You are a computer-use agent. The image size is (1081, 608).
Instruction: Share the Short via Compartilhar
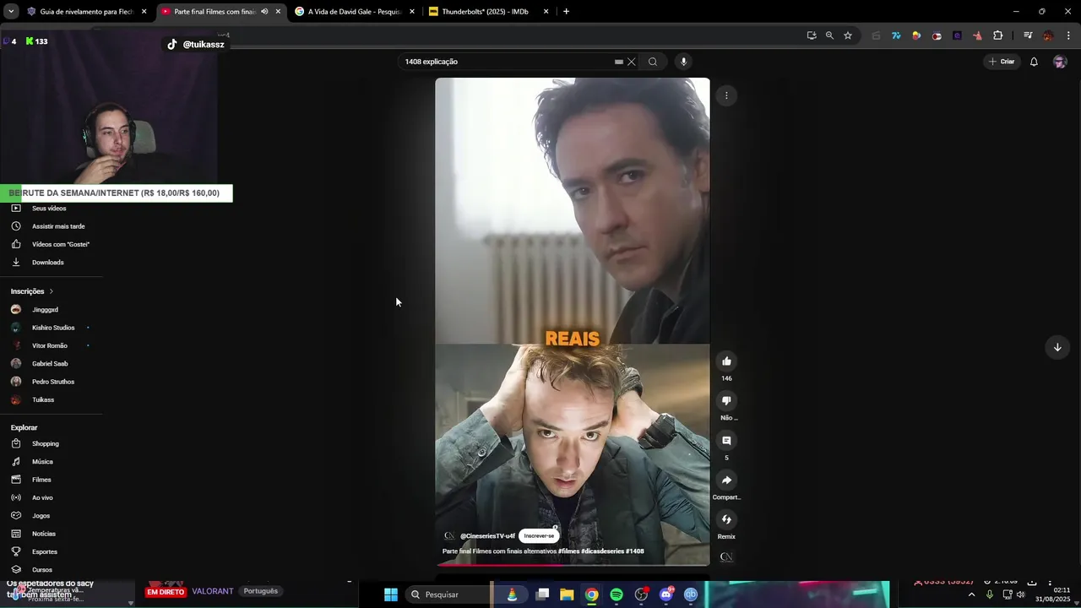tap(726, 480)
